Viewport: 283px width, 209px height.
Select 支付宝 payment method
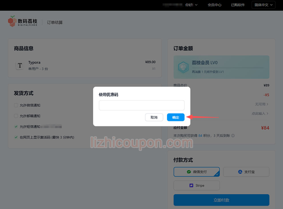[246, 172]
